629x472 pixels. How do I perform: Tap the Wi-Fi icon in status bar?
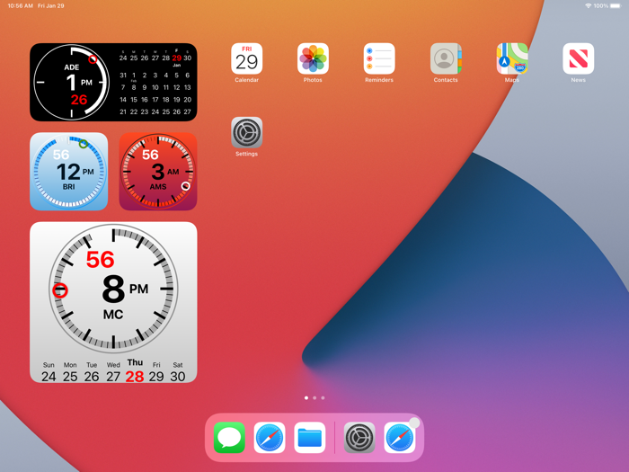point(589,6)
